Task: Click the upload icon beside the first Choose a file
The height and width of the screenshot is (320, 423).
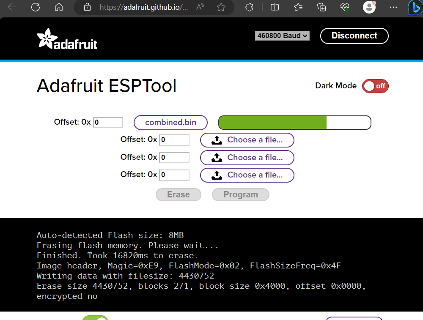Action: click(217, 140)
